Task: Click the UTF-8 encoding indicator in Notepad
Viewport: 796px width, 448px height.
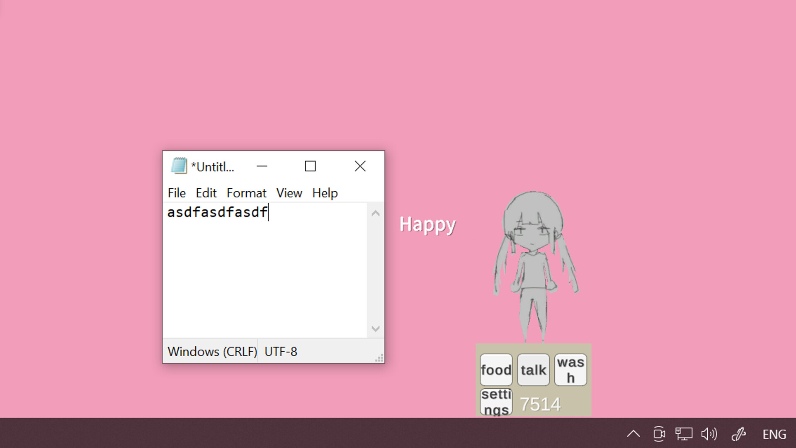Action: point(280,351)
